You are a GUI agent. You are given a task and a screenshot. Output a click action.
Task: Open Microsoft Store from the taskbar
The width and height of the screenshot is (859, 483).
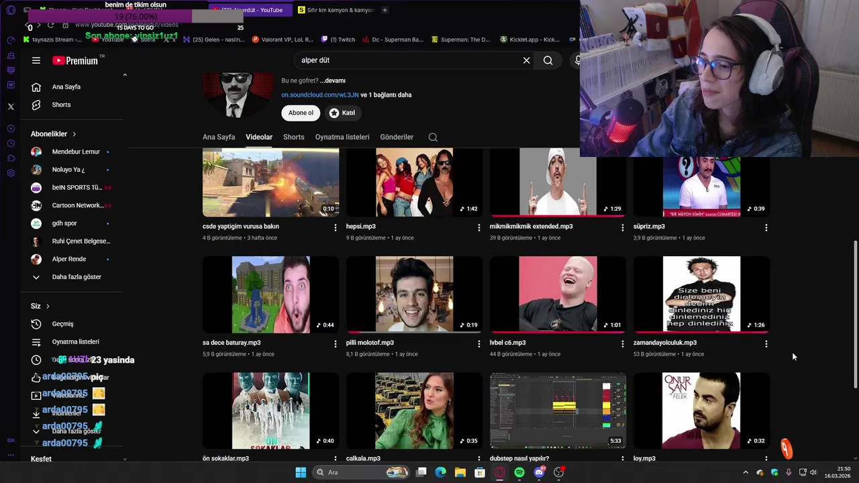pos(480,472)
